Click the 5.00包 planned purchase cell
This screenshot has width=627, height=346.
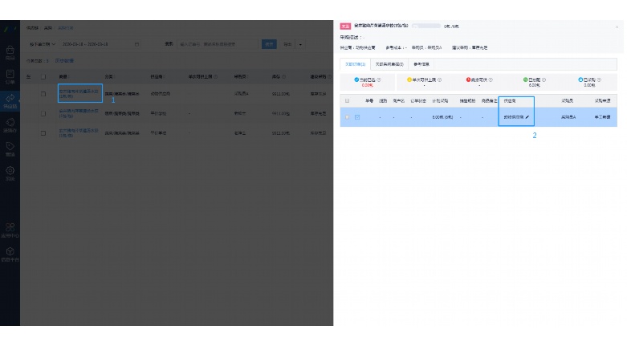pyautogui.click(x=442, y=117)
